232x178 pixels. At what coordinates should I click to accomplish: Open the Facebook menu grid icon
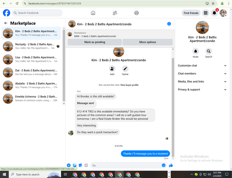point(206,13)
